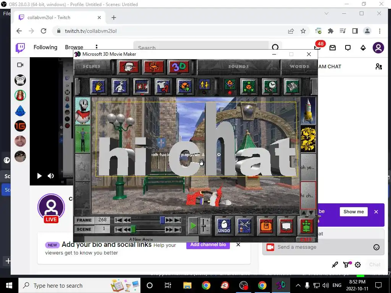Click the yellow up-down arrows tool

pos(204,85)
